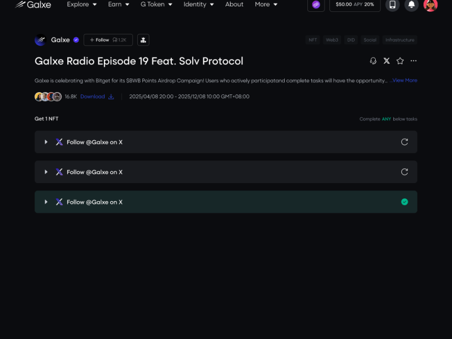Image resolution: width=452 pixels, height=339 pixels.
Task: Click the campaign title Galxe Radio Episode 19
Action: coord(139,61)
